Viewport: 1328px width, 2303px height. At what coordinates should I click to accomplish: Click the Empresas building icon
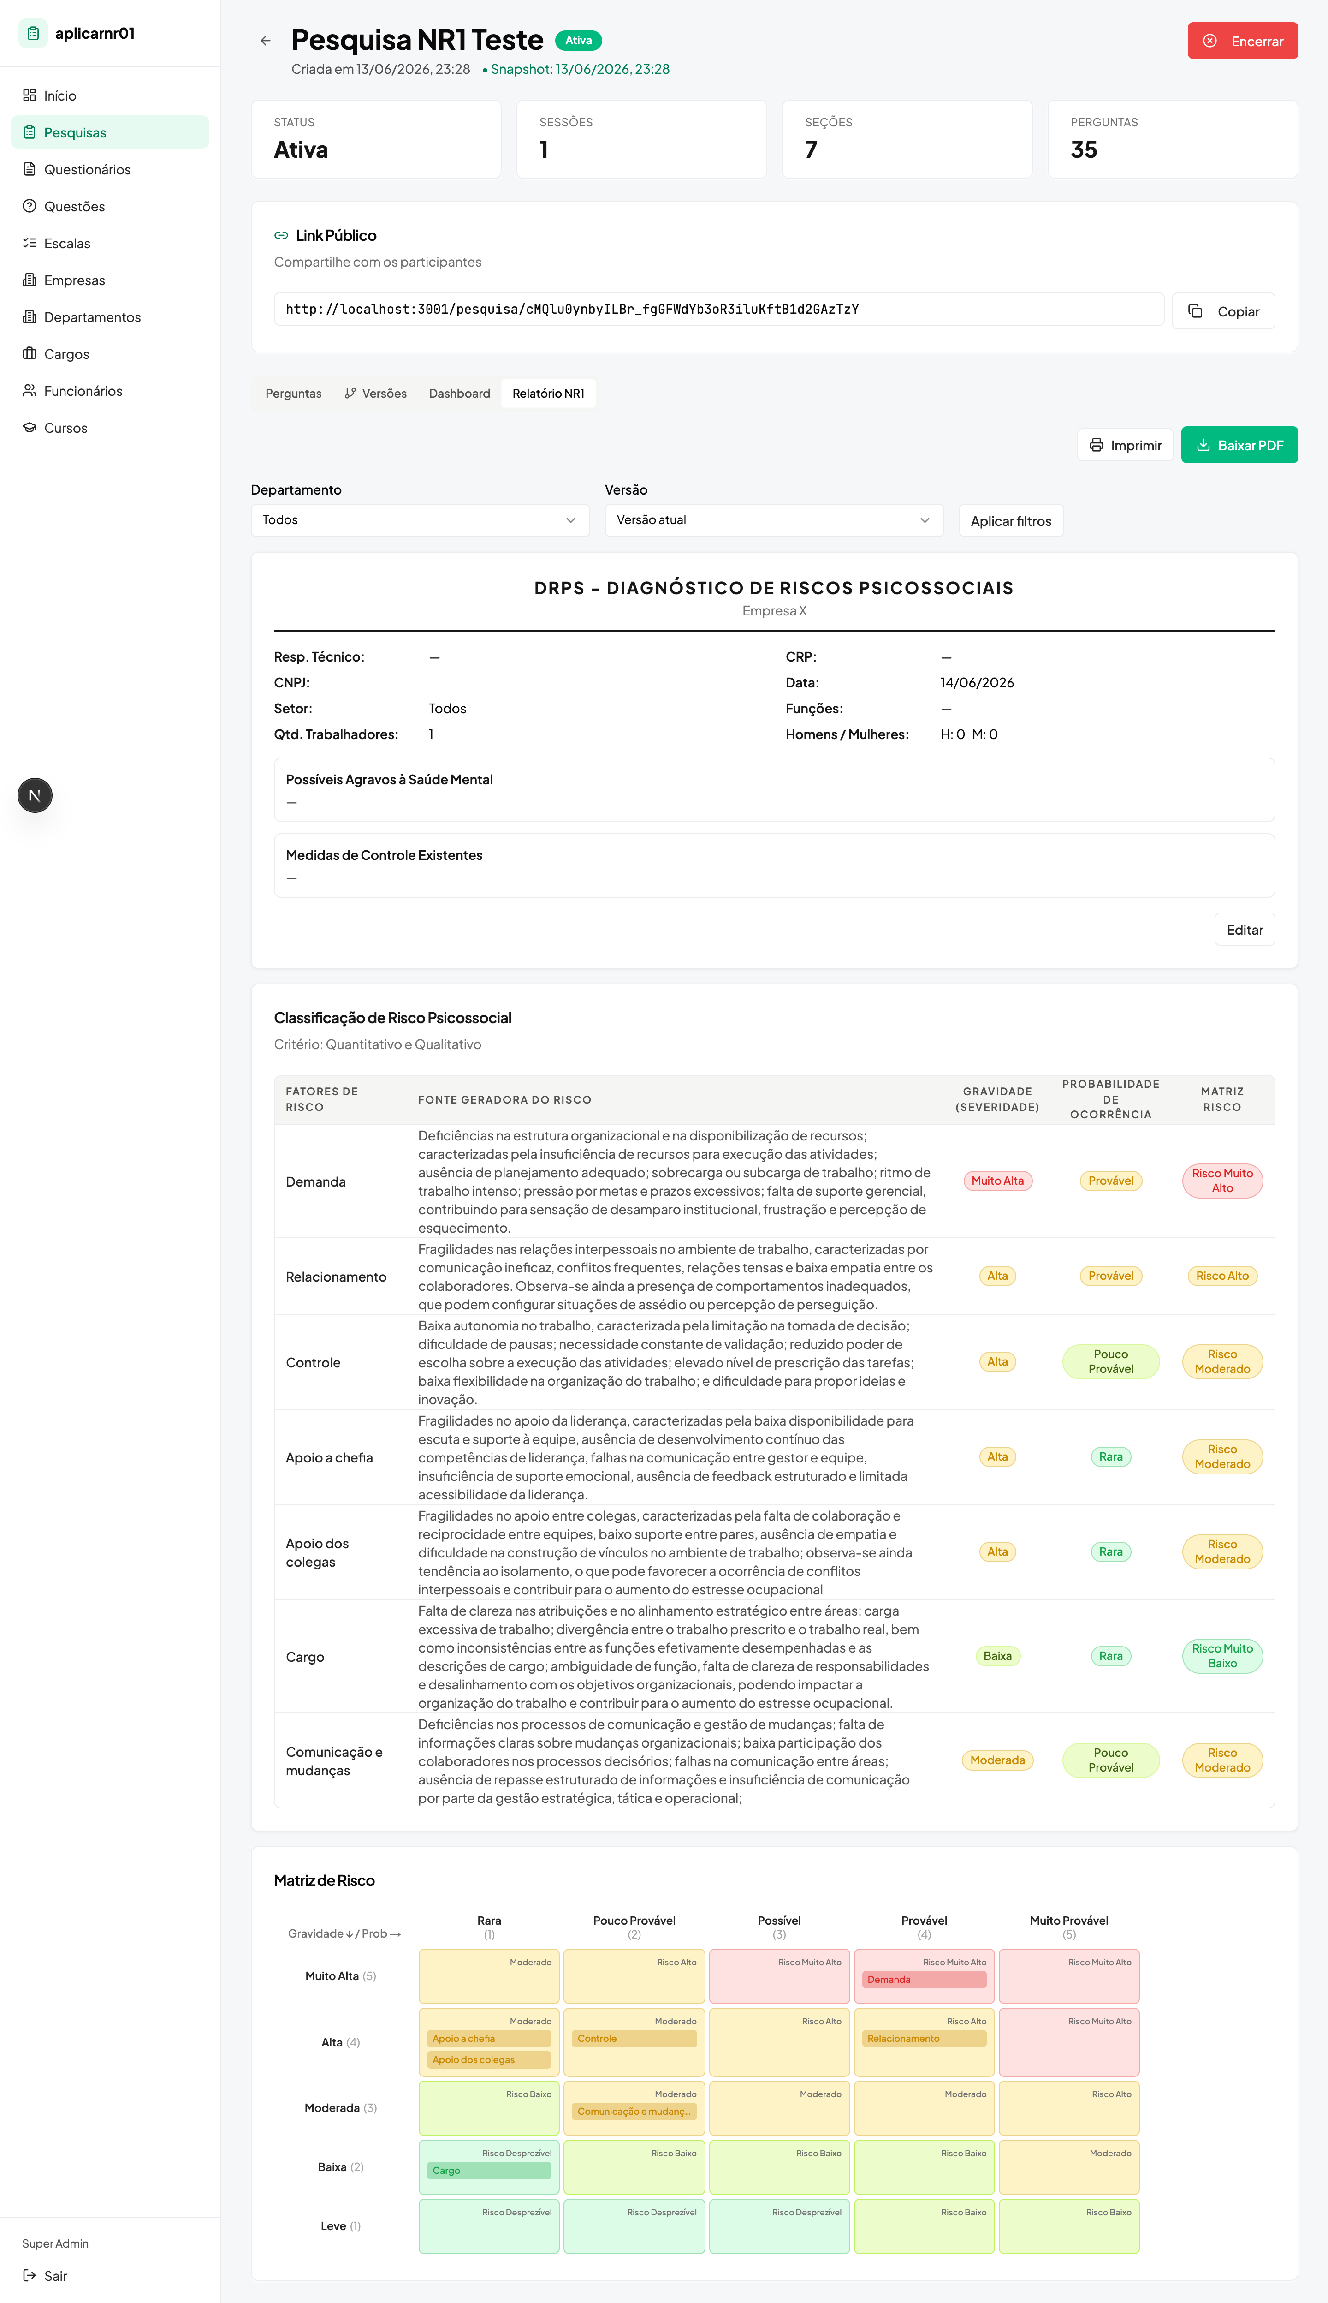pos(29,280)
